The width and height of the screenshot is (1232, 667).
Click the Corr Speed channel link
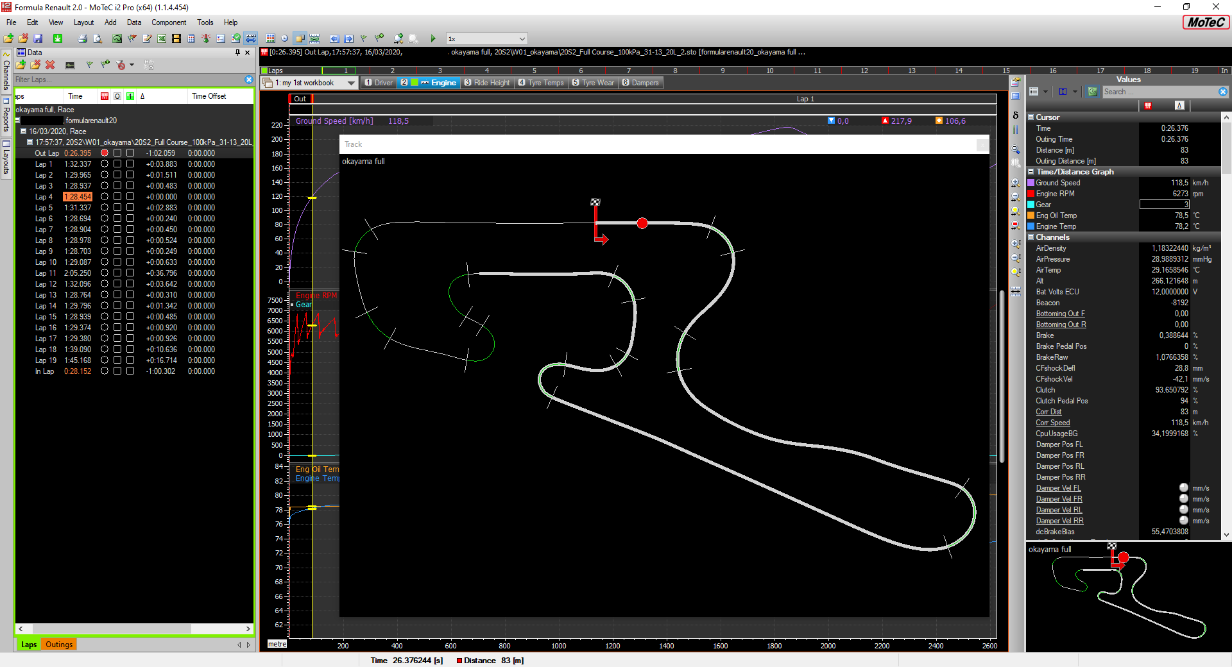pos(1052,423)
